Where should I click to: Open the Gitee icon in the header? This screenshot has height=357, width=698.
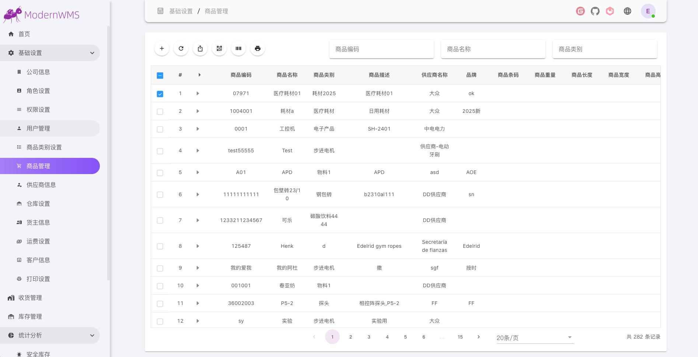tap(580, 11)
